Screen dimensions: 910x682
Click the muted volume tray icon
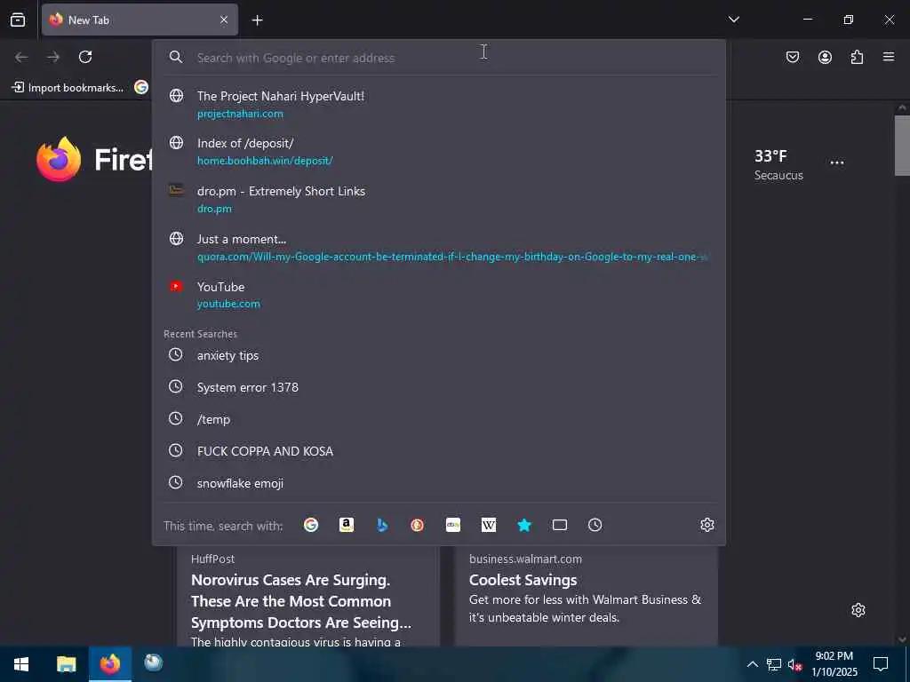[x=794, y=664]
